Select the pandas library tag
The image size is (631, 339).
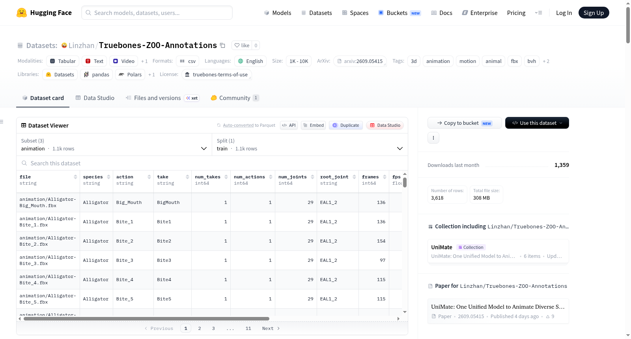pos(97,74)
